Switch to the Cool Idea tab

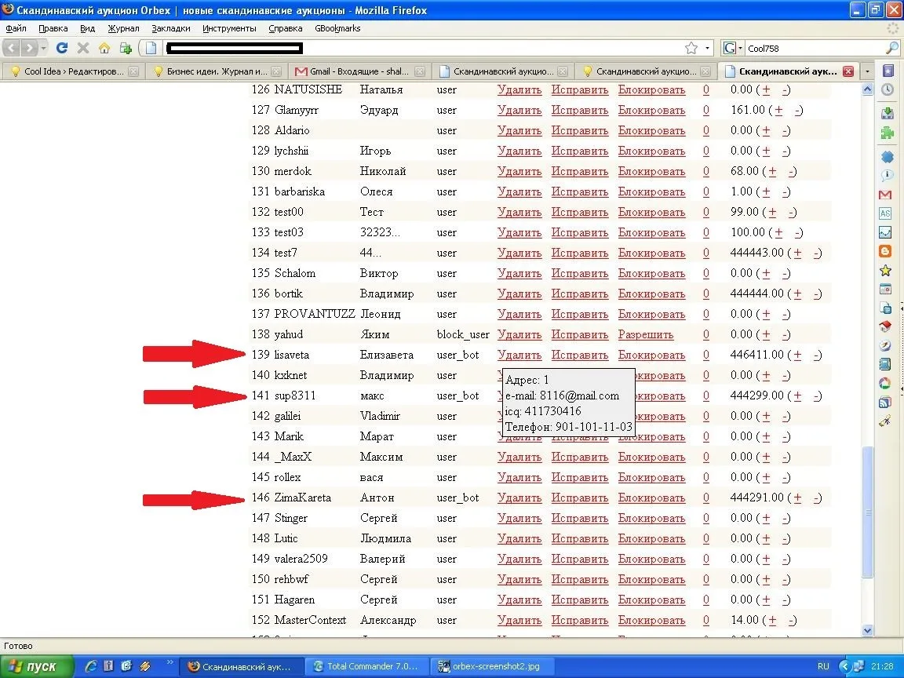pyautogui.click(x=72, y=71)
